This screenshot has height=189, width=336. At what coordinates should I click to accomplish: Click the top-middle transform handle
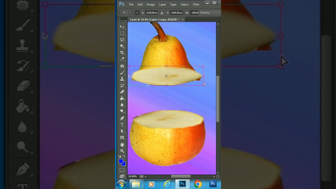click(166, 66)
